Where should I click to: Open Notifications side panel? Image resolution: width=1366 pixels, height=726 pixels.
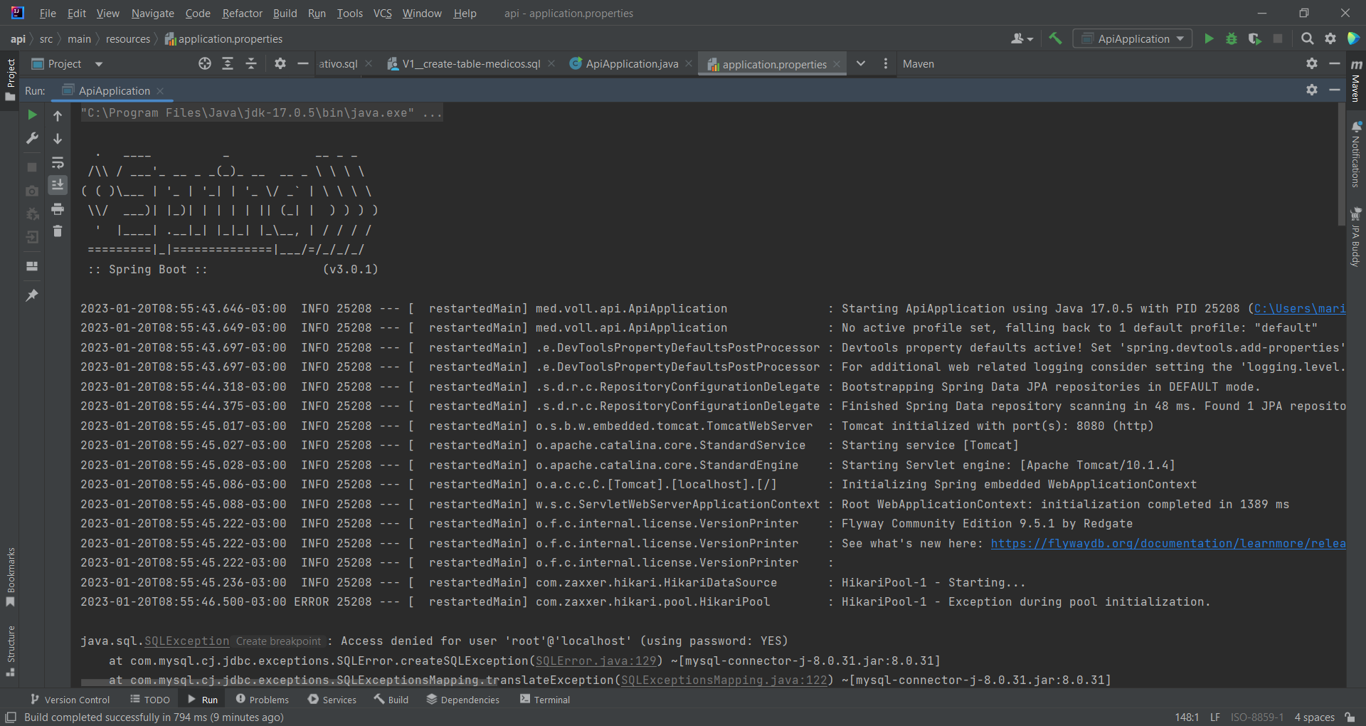(x=1356, y=154)
